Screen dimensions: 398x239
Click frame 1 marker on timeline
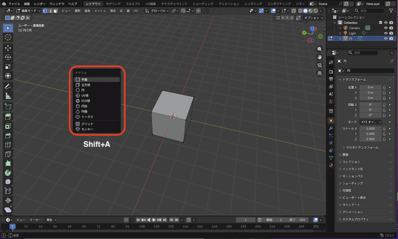[x=12, y=227]
